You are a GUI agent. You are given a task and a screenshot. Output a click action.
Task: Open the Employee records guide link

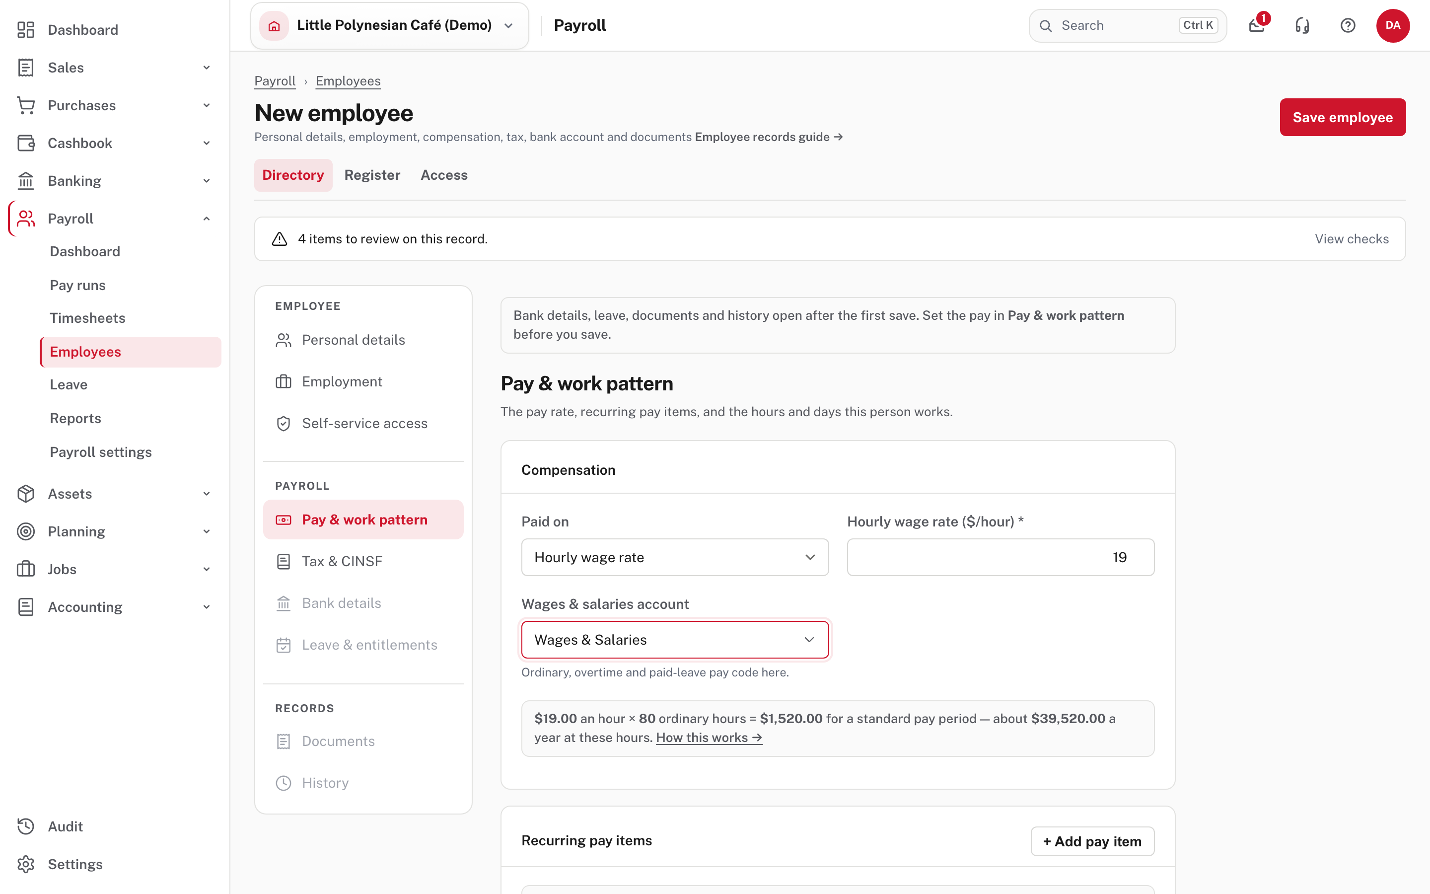(x=769, y=137)
